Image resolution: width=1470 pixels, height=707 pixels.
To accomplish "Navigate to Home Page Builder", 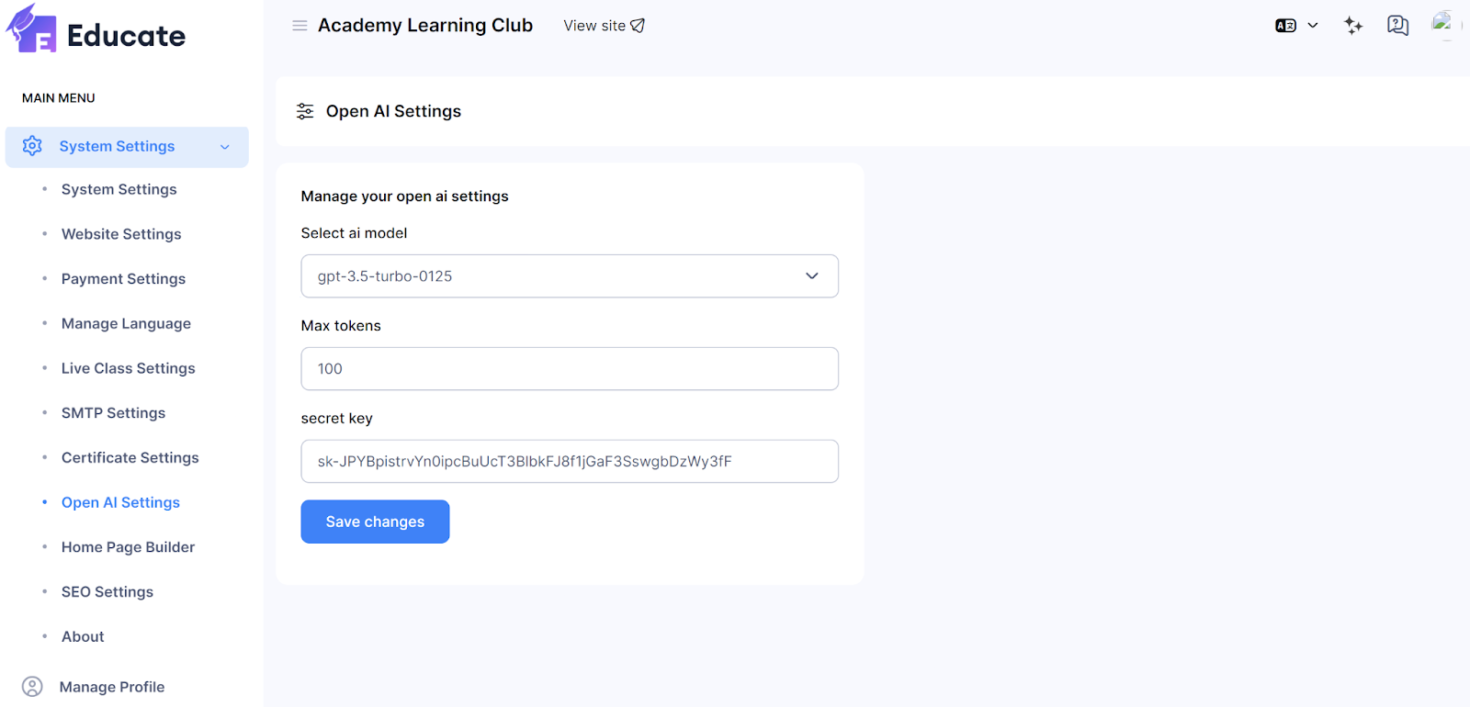I will pos(128,547).
